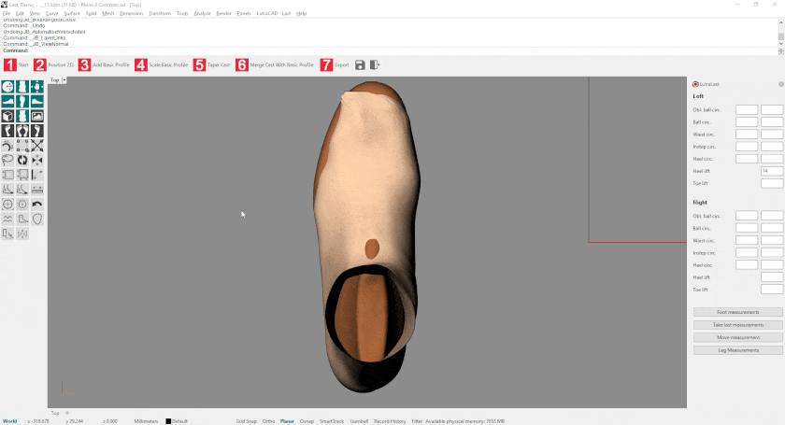Select the mirror tool with facing triangles
The height and width of the screenshot is (425, 785).
point(37,160)
